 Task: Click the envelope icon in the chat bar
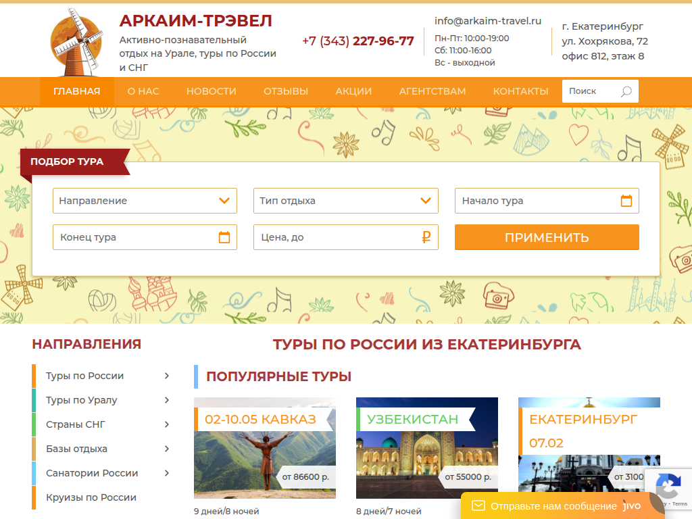pyautogui.click(x=478, y=504)
